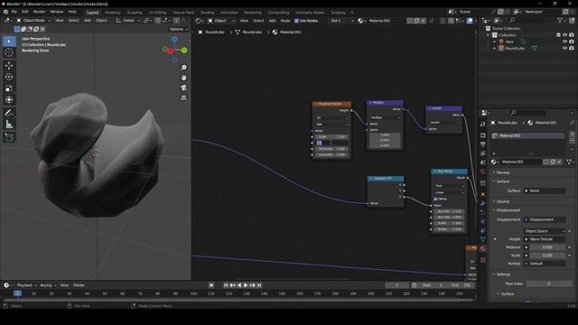The image size is (578, 325).
Task: Open the Object Data green triangle tab
Action: pos(483,239)
